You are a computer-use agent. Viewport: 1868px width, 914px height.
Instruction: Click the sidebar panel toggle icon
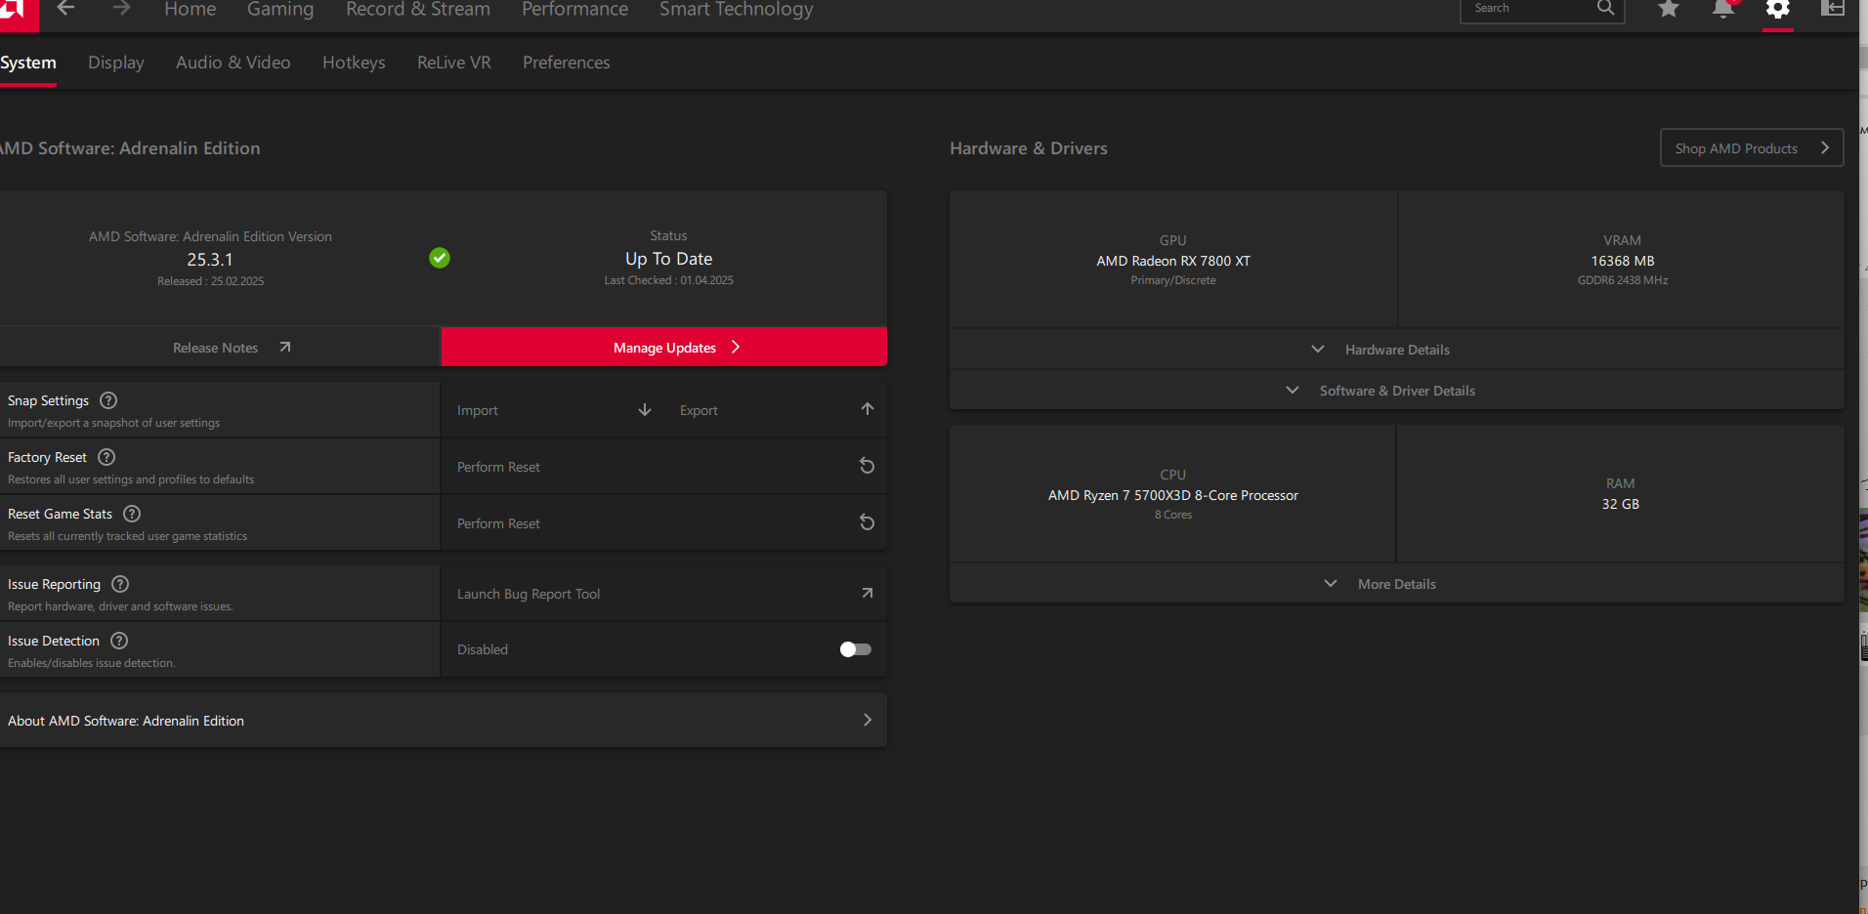pos(1833,9)
